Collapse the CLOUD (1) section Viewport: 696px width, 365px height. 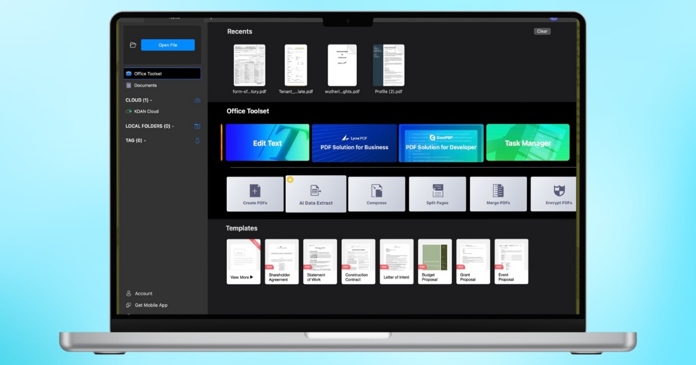pos(138,100)
